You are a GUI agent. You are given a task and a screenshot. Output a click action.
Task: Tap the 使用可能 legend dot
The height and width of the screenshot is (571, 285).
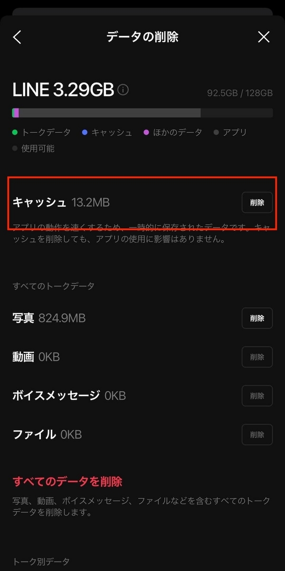point(15,148)
